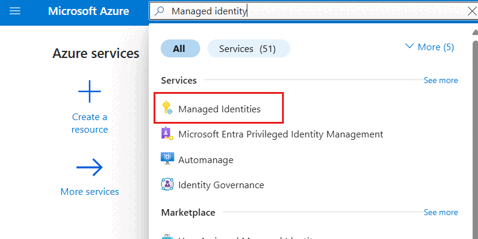The image size is (478, 239).
Task: Click the Privileged Identity Management icon
Action: [167, 134]
